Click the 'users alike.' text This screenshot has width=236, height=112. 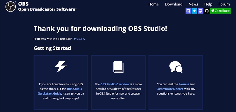tap(118, 98)
